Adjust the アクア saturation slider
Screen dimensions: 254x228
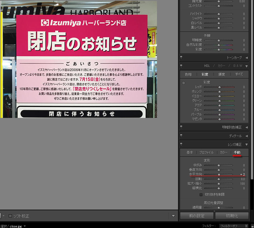point(219,106)
